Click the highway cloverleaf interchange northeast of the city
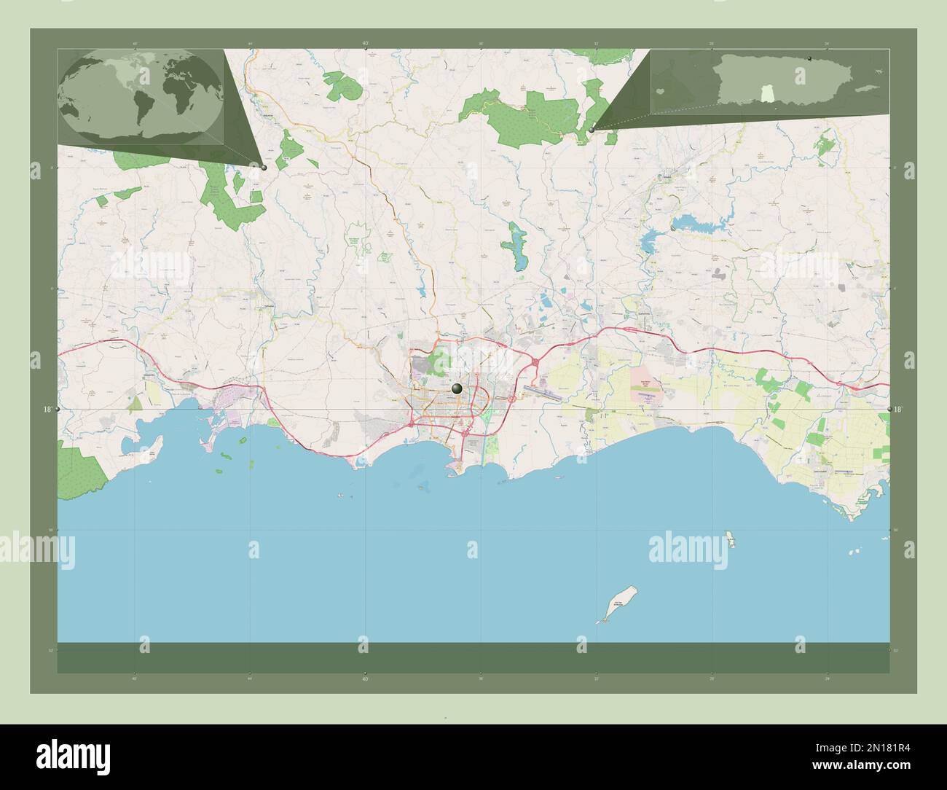 tap(536, 361)
